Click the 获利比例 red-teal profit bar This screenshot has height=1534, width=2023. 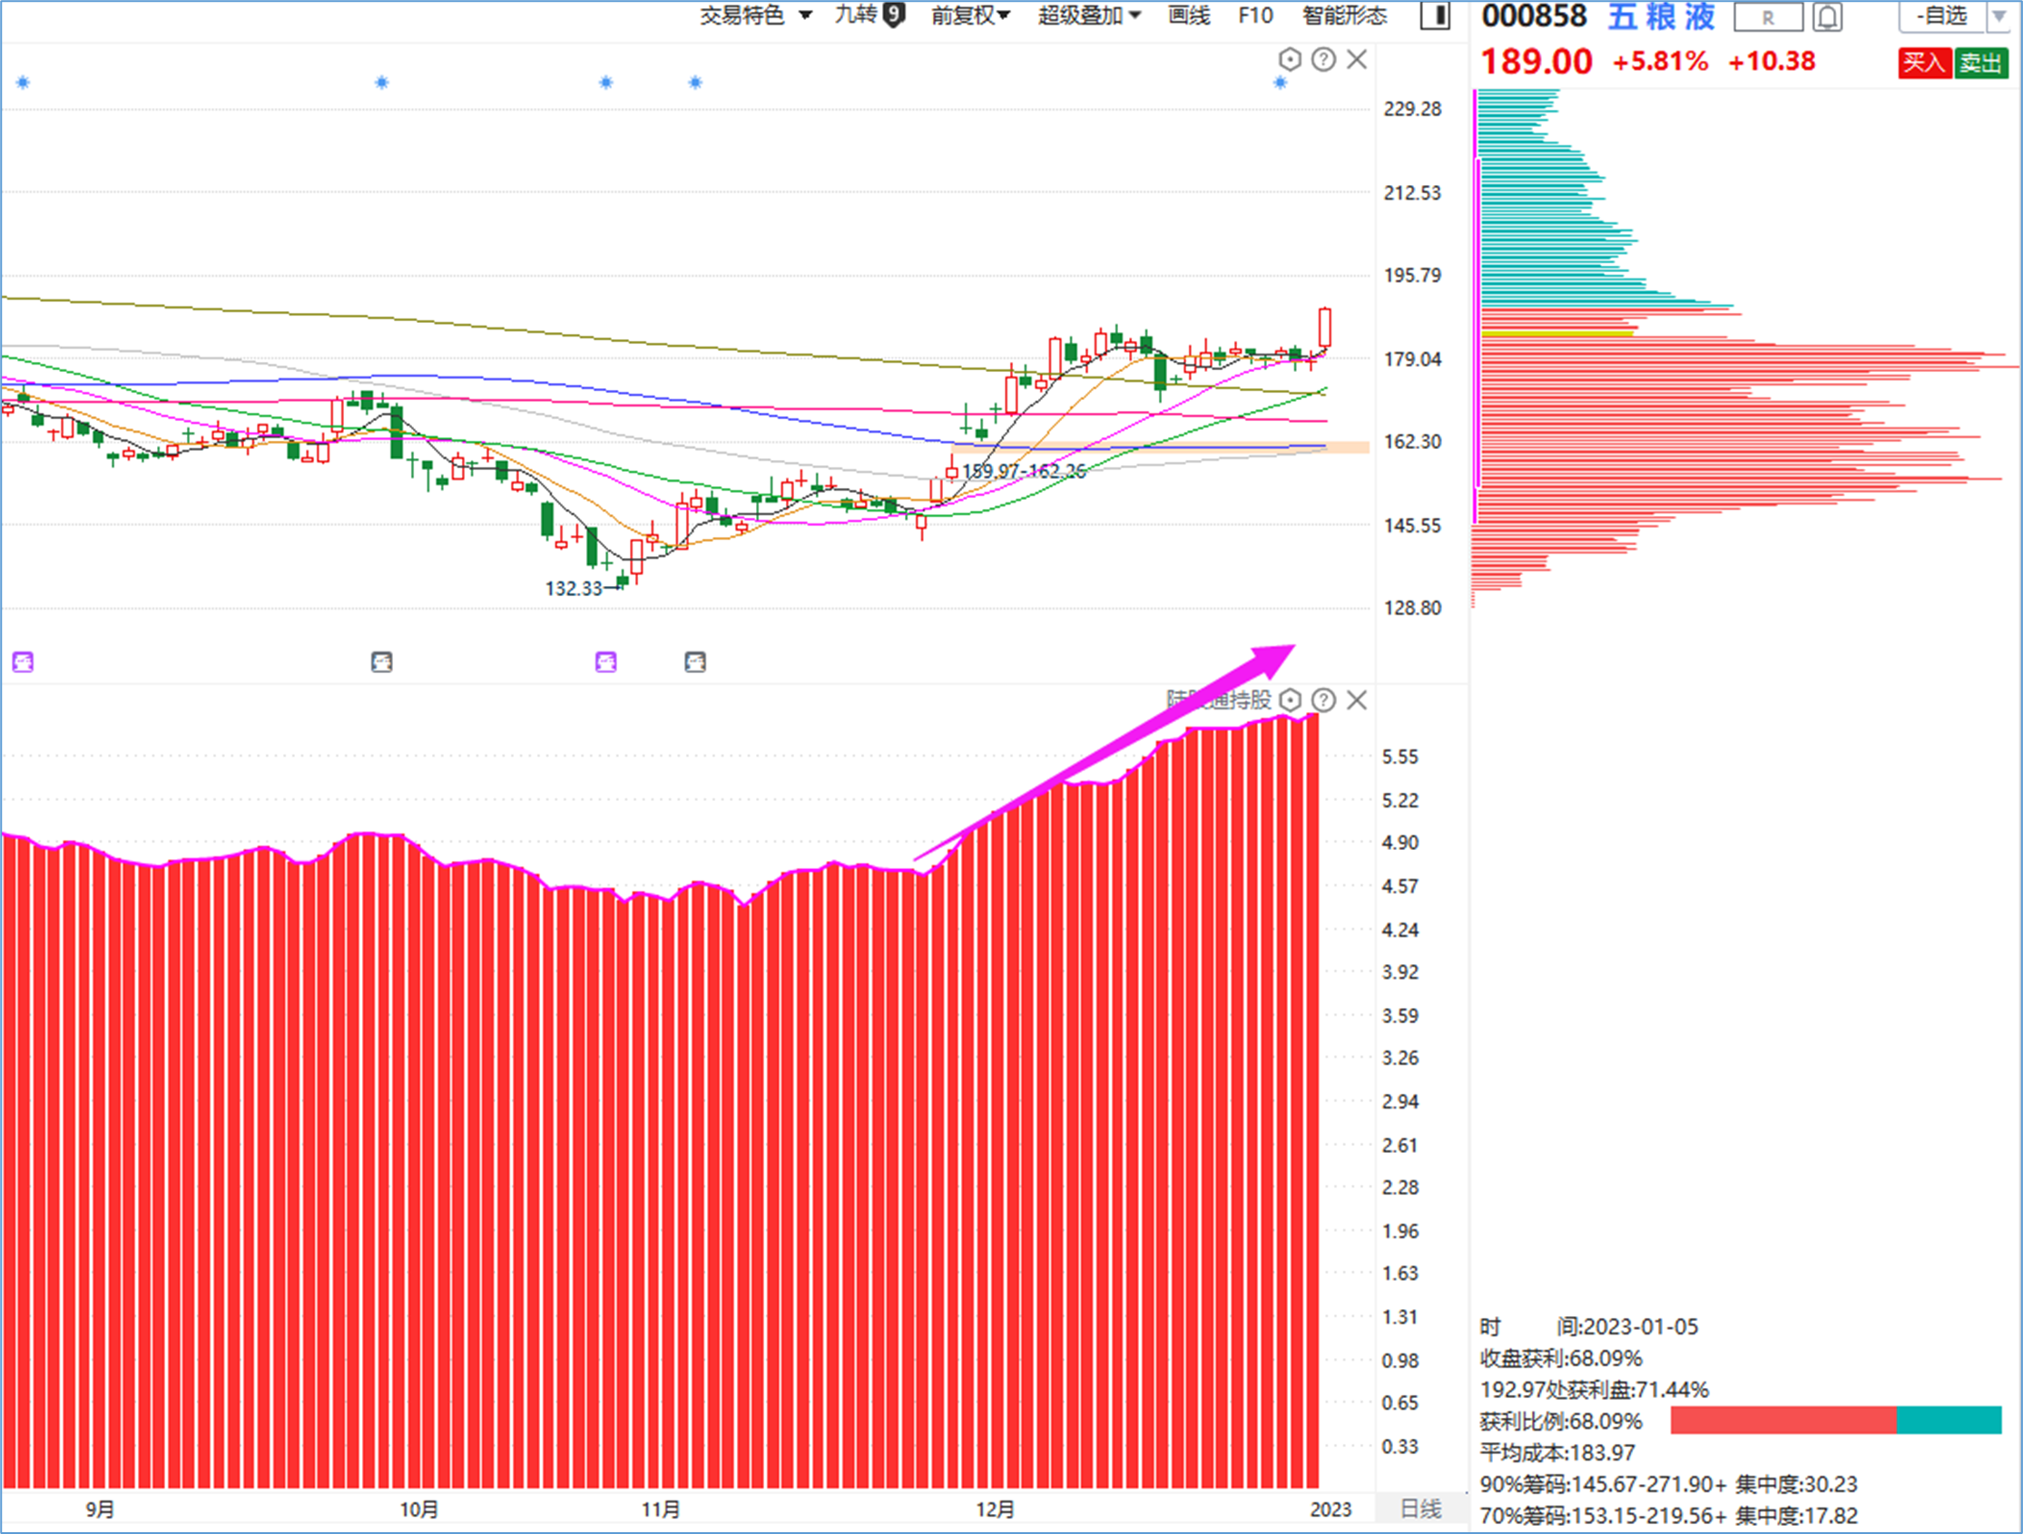(1835, 1420)
